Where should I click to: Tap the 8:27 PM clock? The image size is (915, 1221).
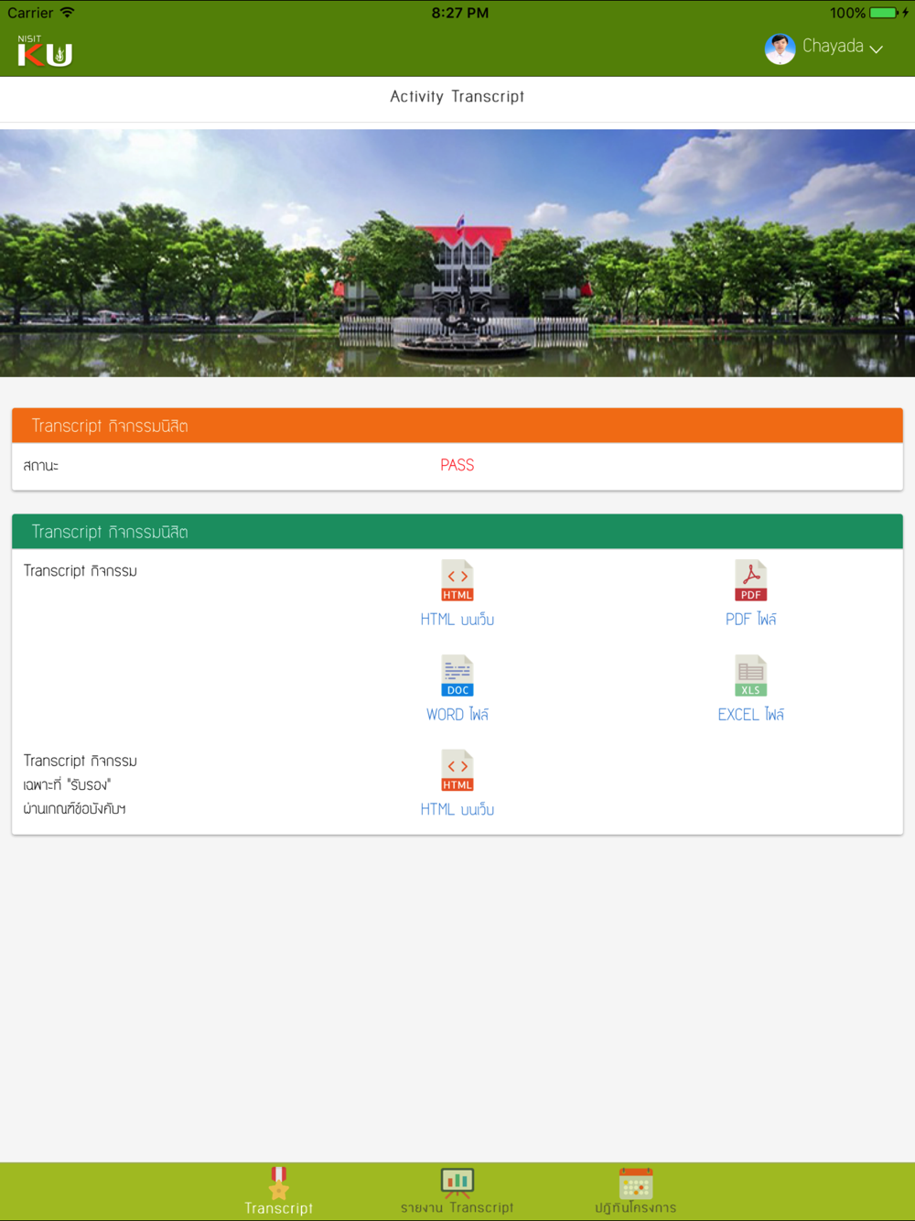click(460, 13)
